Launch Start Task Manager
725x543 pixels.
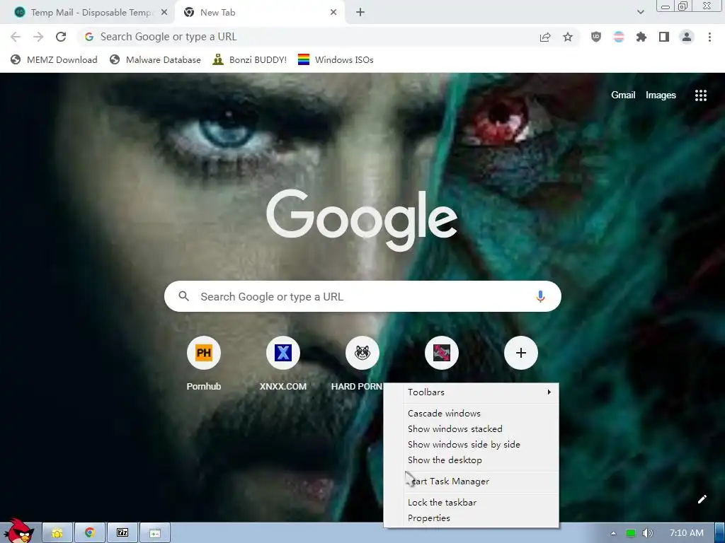(x=471, y=481)
